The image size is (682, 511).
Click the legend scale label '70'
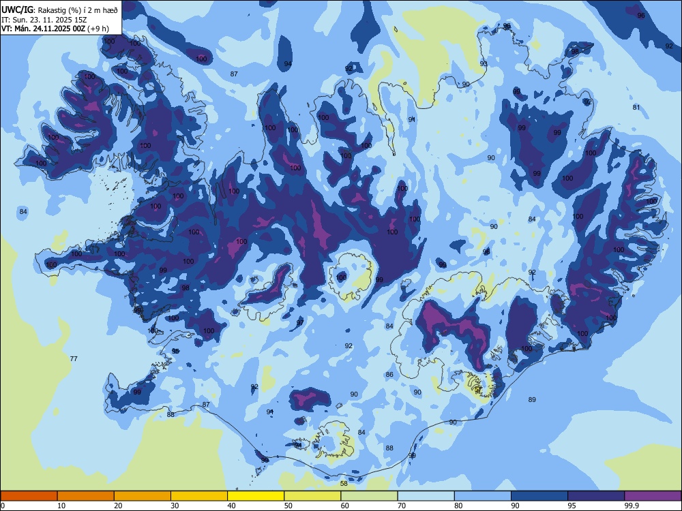[402, 506]
